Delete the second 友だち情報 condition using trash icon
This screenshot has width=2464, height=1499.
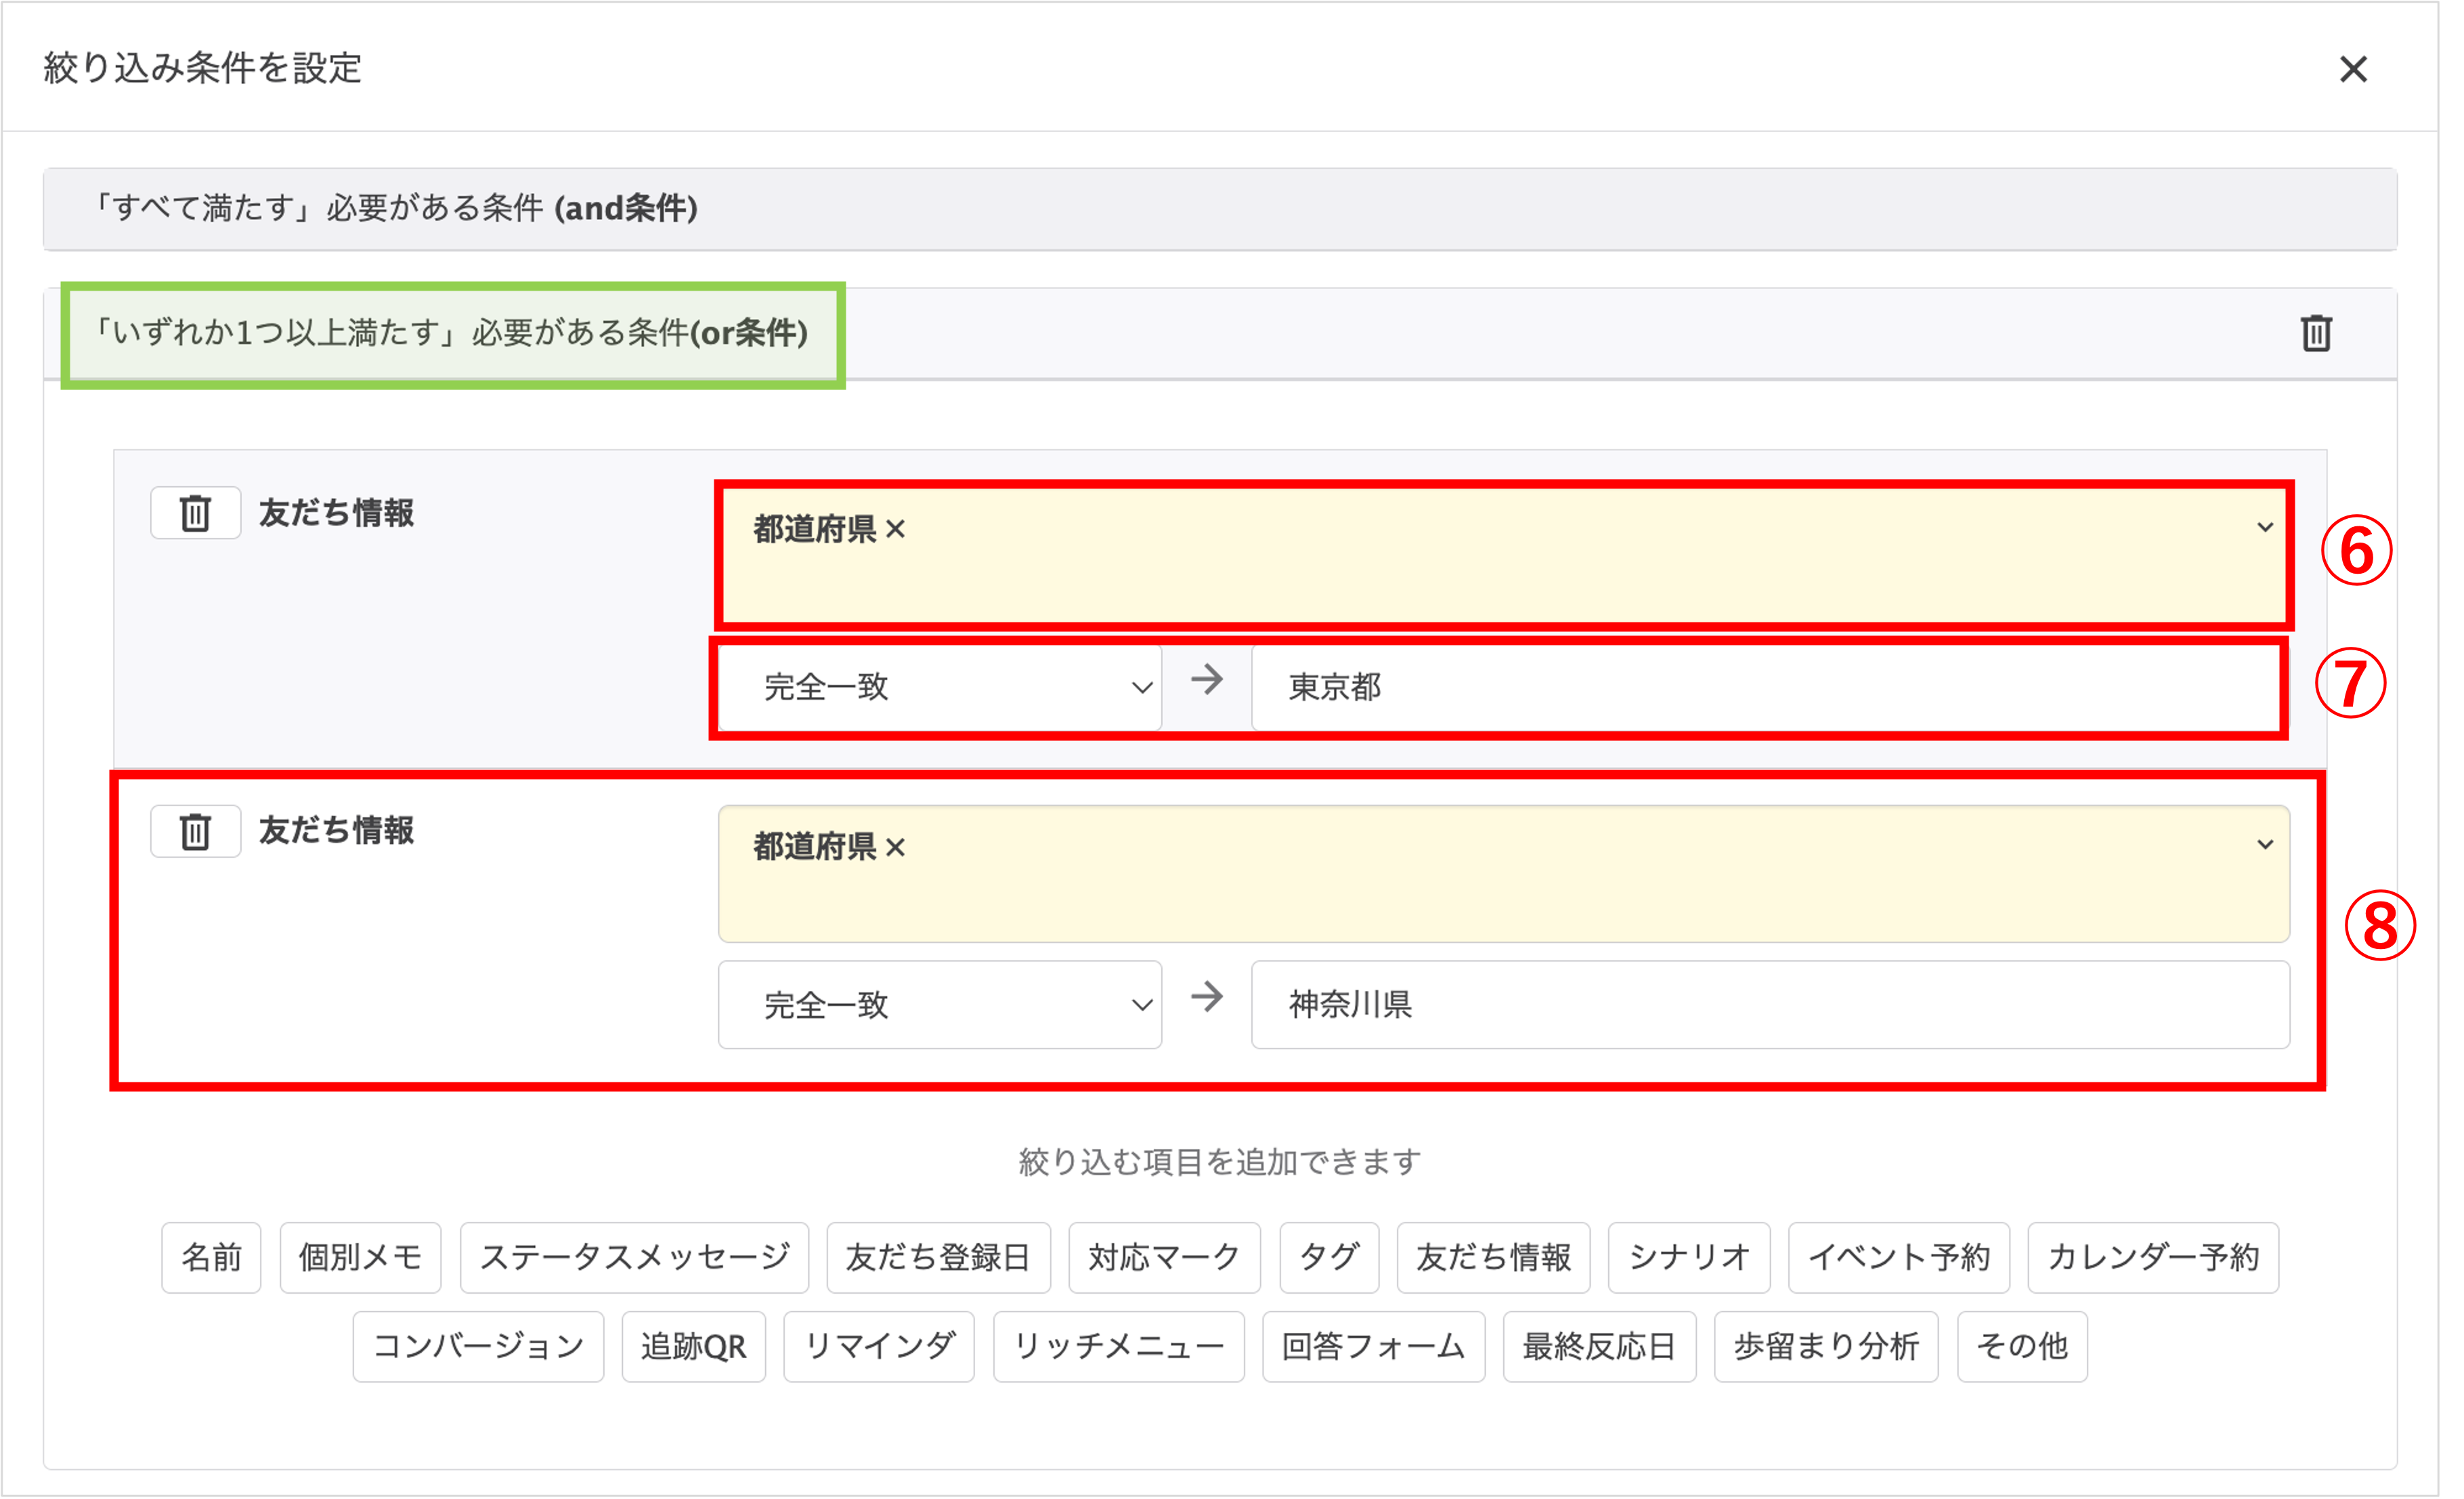tap(196, 830)
